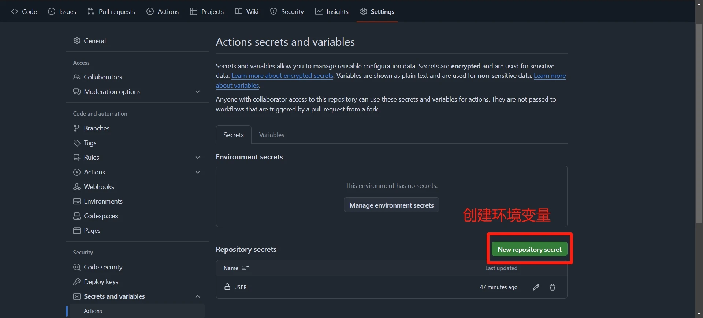This screenshot has width=703, height=318.
Task: Open Environments settings page
Action: 103,201
